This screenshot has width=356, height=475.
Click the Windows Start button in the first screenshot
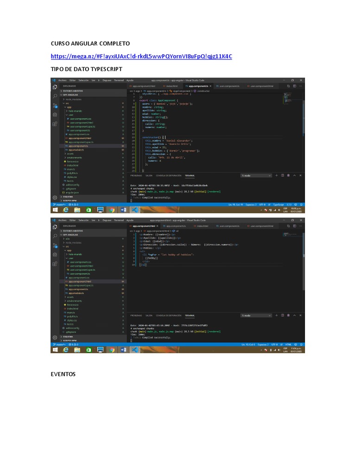point(55,210)
